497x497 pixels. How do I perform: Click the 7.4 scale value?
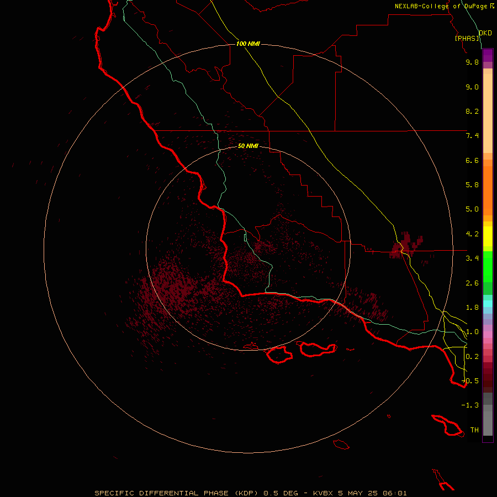pyautogui.click(x=472, y=136)
